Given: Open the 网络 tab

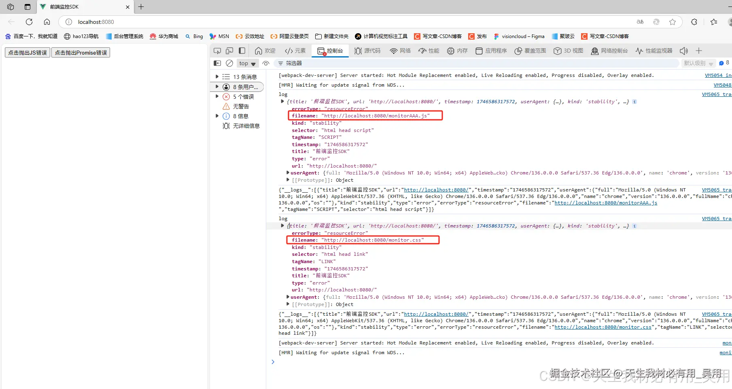Looking at the screenshot, I should [400, 51].
